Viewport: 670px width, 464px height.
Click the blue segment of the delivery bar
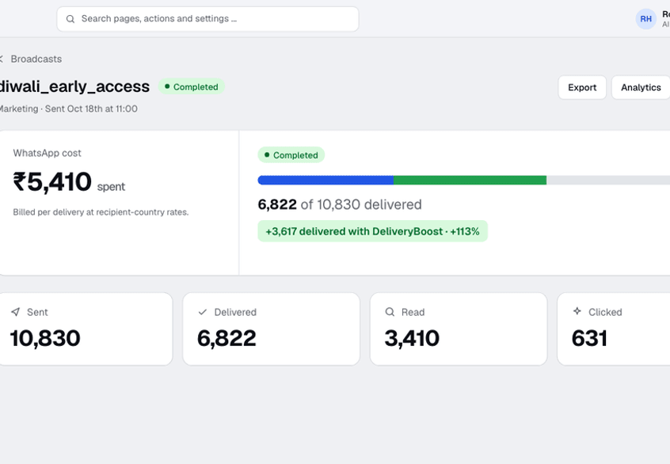point(325,180)
